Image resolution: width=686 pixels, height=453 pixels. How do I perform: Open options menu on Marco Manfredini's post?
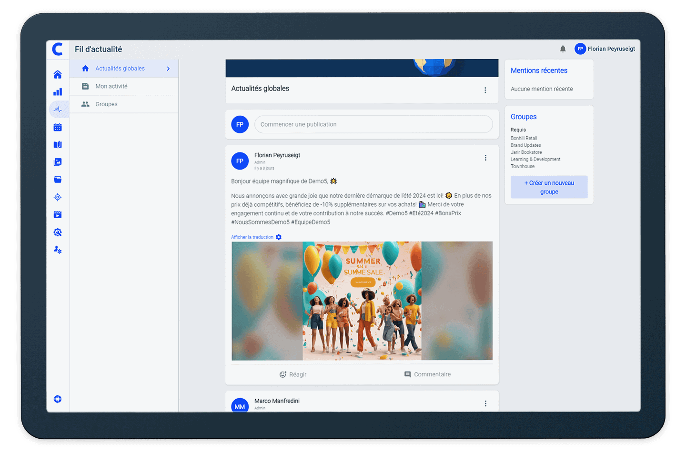(x=485, y=403)
